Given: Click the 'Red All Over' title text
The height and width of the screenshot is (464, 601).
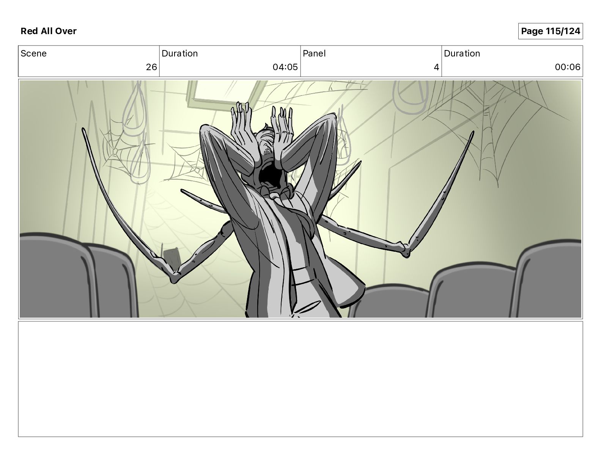Looking at the screenshot, I should coord(49,31).
